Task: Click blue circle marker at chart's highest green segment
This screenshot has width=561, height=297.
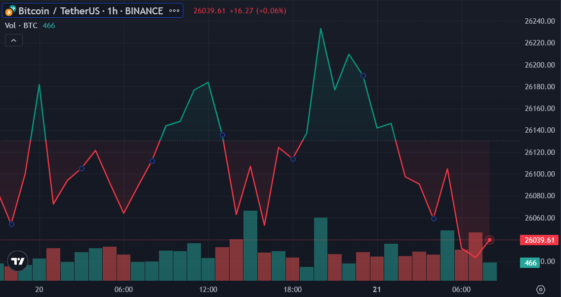Action: [x=363, y=75]
